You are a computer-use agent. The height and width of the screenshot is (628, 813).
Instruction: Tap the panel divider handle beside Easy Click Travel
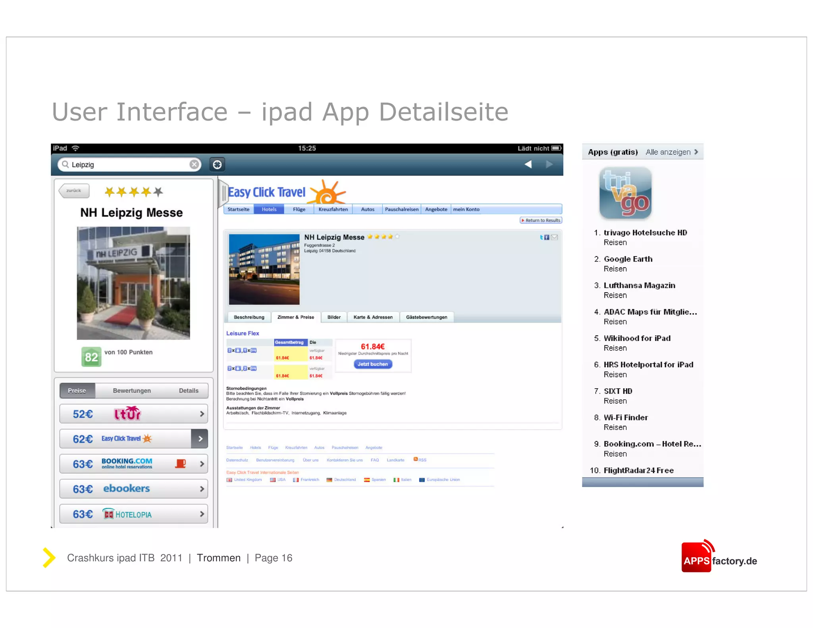pos(223,194)
